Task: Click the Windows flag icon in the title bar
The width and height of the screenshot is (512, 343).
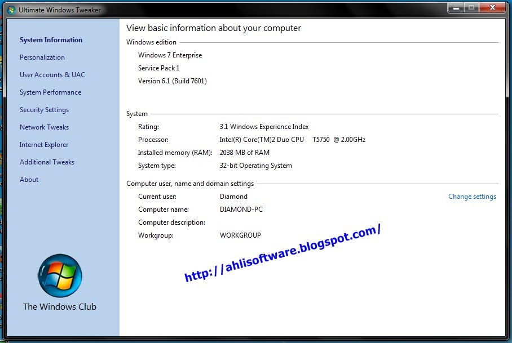Action: click(x=10, y=9)
